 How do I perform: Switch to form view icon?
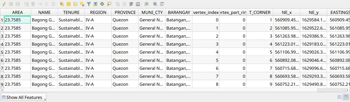[339, 97]
